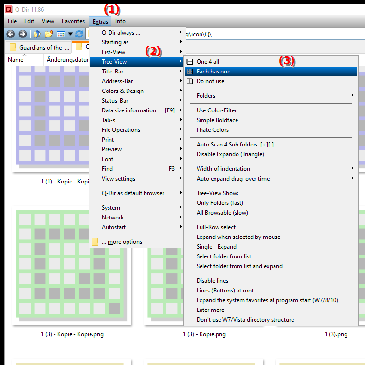
Task: Select Only Folders (fast)
Action: 271,203
